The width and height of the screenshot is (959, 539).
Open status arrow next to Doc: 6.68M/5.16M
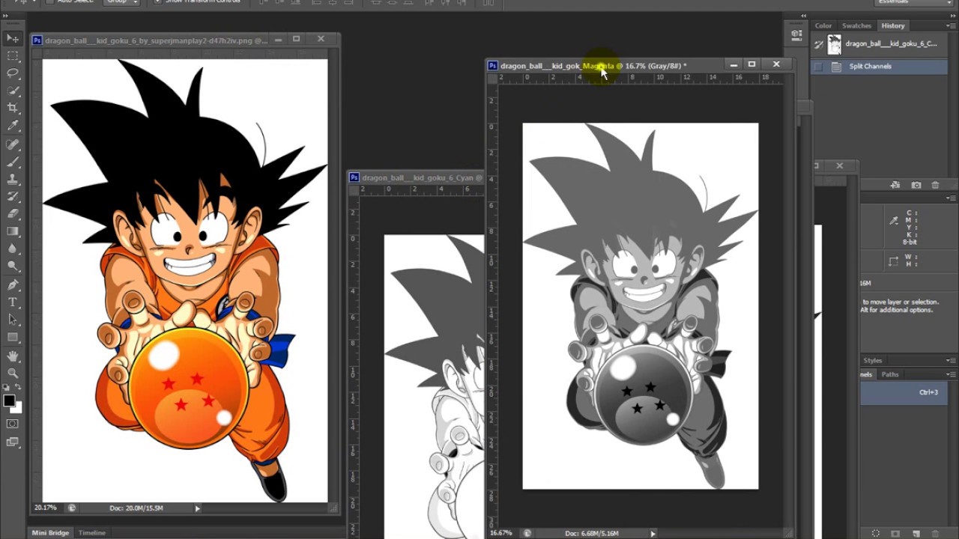pos(653,534)
